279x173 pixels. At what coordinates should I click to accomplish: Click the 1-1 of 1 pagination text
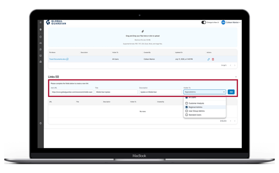click(224, 65)
